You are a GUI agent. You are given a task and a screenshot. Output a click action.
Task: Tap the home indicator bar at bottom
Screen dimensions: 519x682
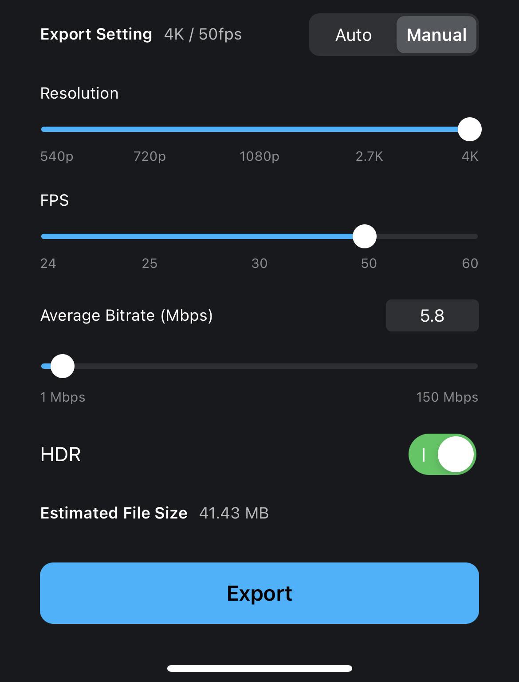click(x=259, y=668)
